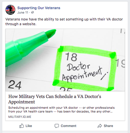This screenshot has height=133, width=130.
Task: Click the word Appointment in the article headline
Action: pyautogui.click(x=22, y=102)
